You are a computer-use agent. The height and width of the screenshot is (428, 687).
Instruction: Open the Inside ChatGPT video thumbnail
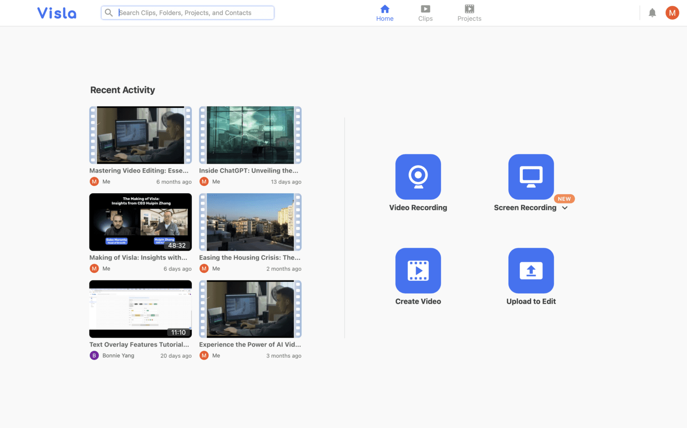[250, 135]
